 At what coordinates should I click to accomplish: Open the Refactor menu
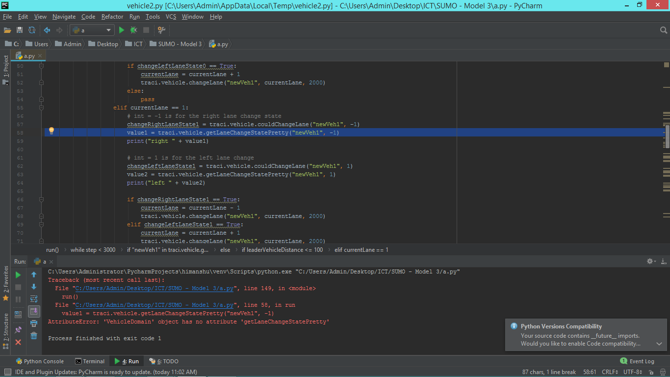tap(112, 17)
